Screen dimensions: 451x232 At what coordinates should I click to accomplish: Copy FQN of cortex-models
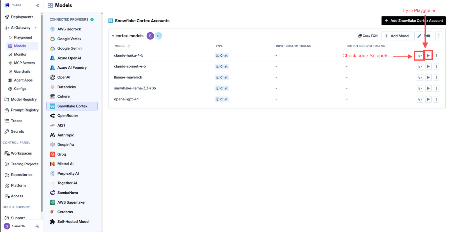click(x=368, y=36)
